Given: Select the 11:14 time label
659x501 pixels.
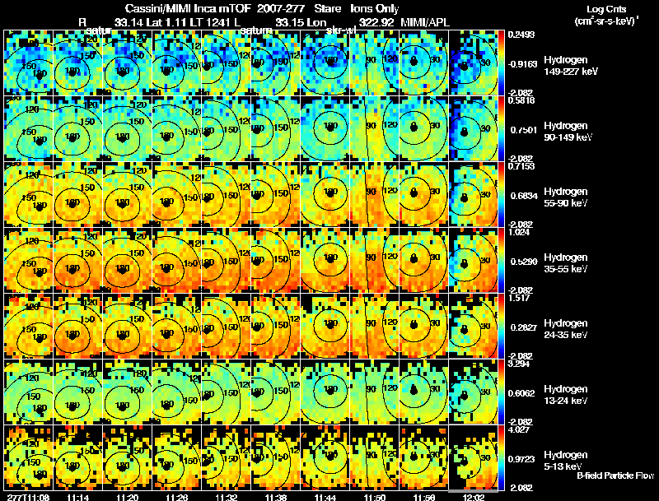Looking at the screenshot, I should click(77, 497).
